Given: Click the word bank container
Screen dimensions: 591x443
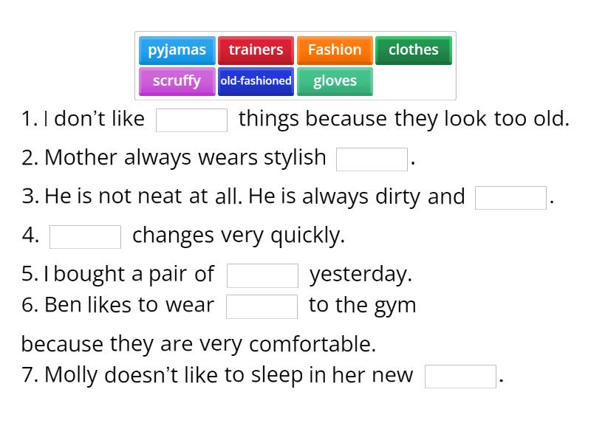Looking at the screenshot, I should pos(295,66).
